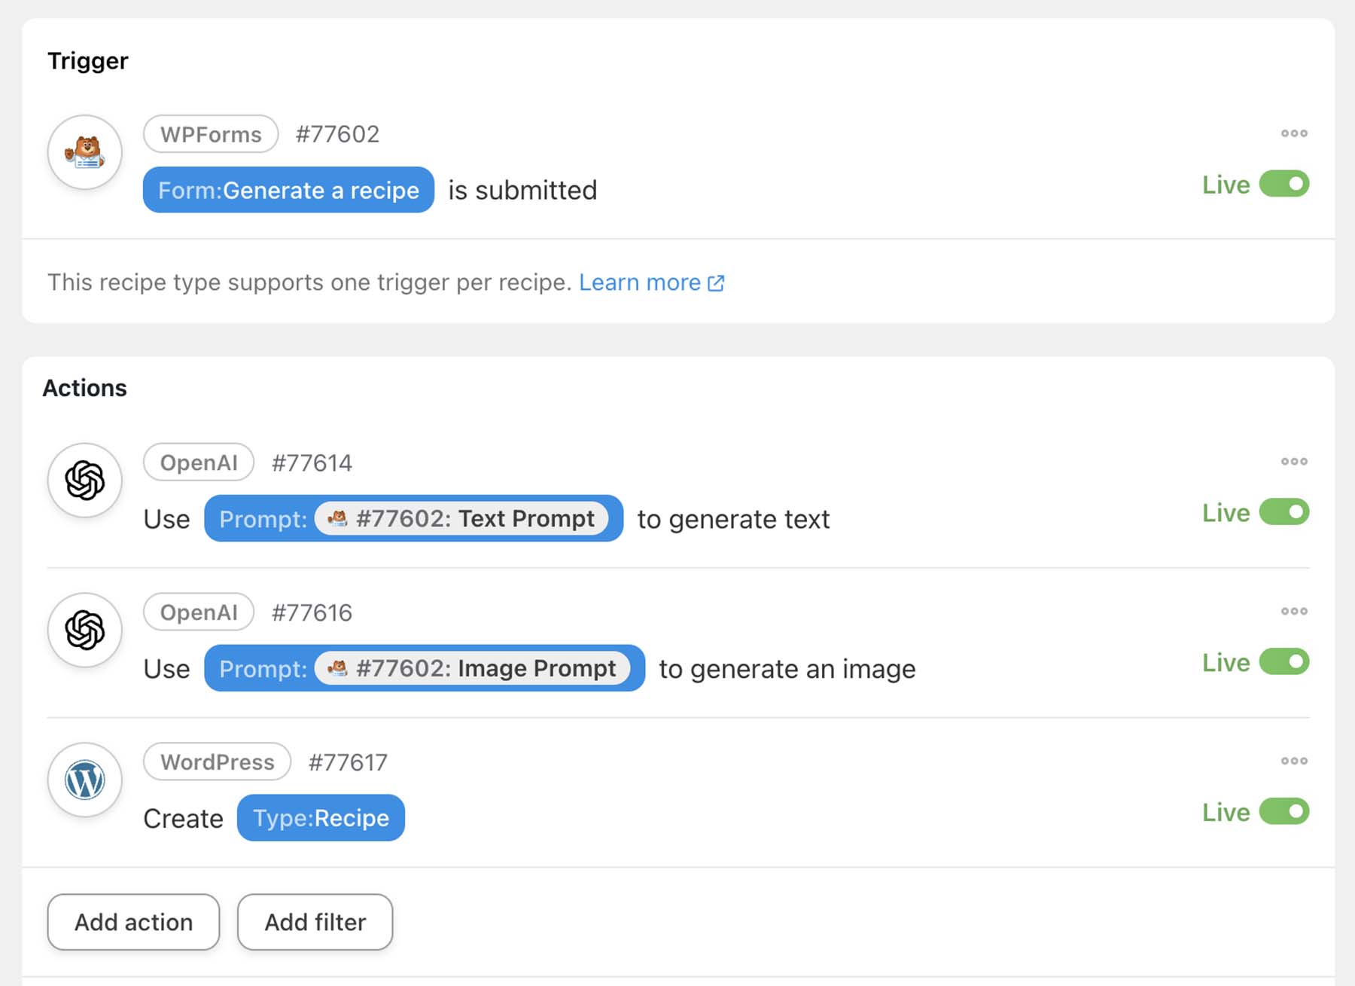Image resolution: width=1355 pixels, height=986 pixels.
Task: Open the options menu for the trigger
Action: click(1293, 133)
